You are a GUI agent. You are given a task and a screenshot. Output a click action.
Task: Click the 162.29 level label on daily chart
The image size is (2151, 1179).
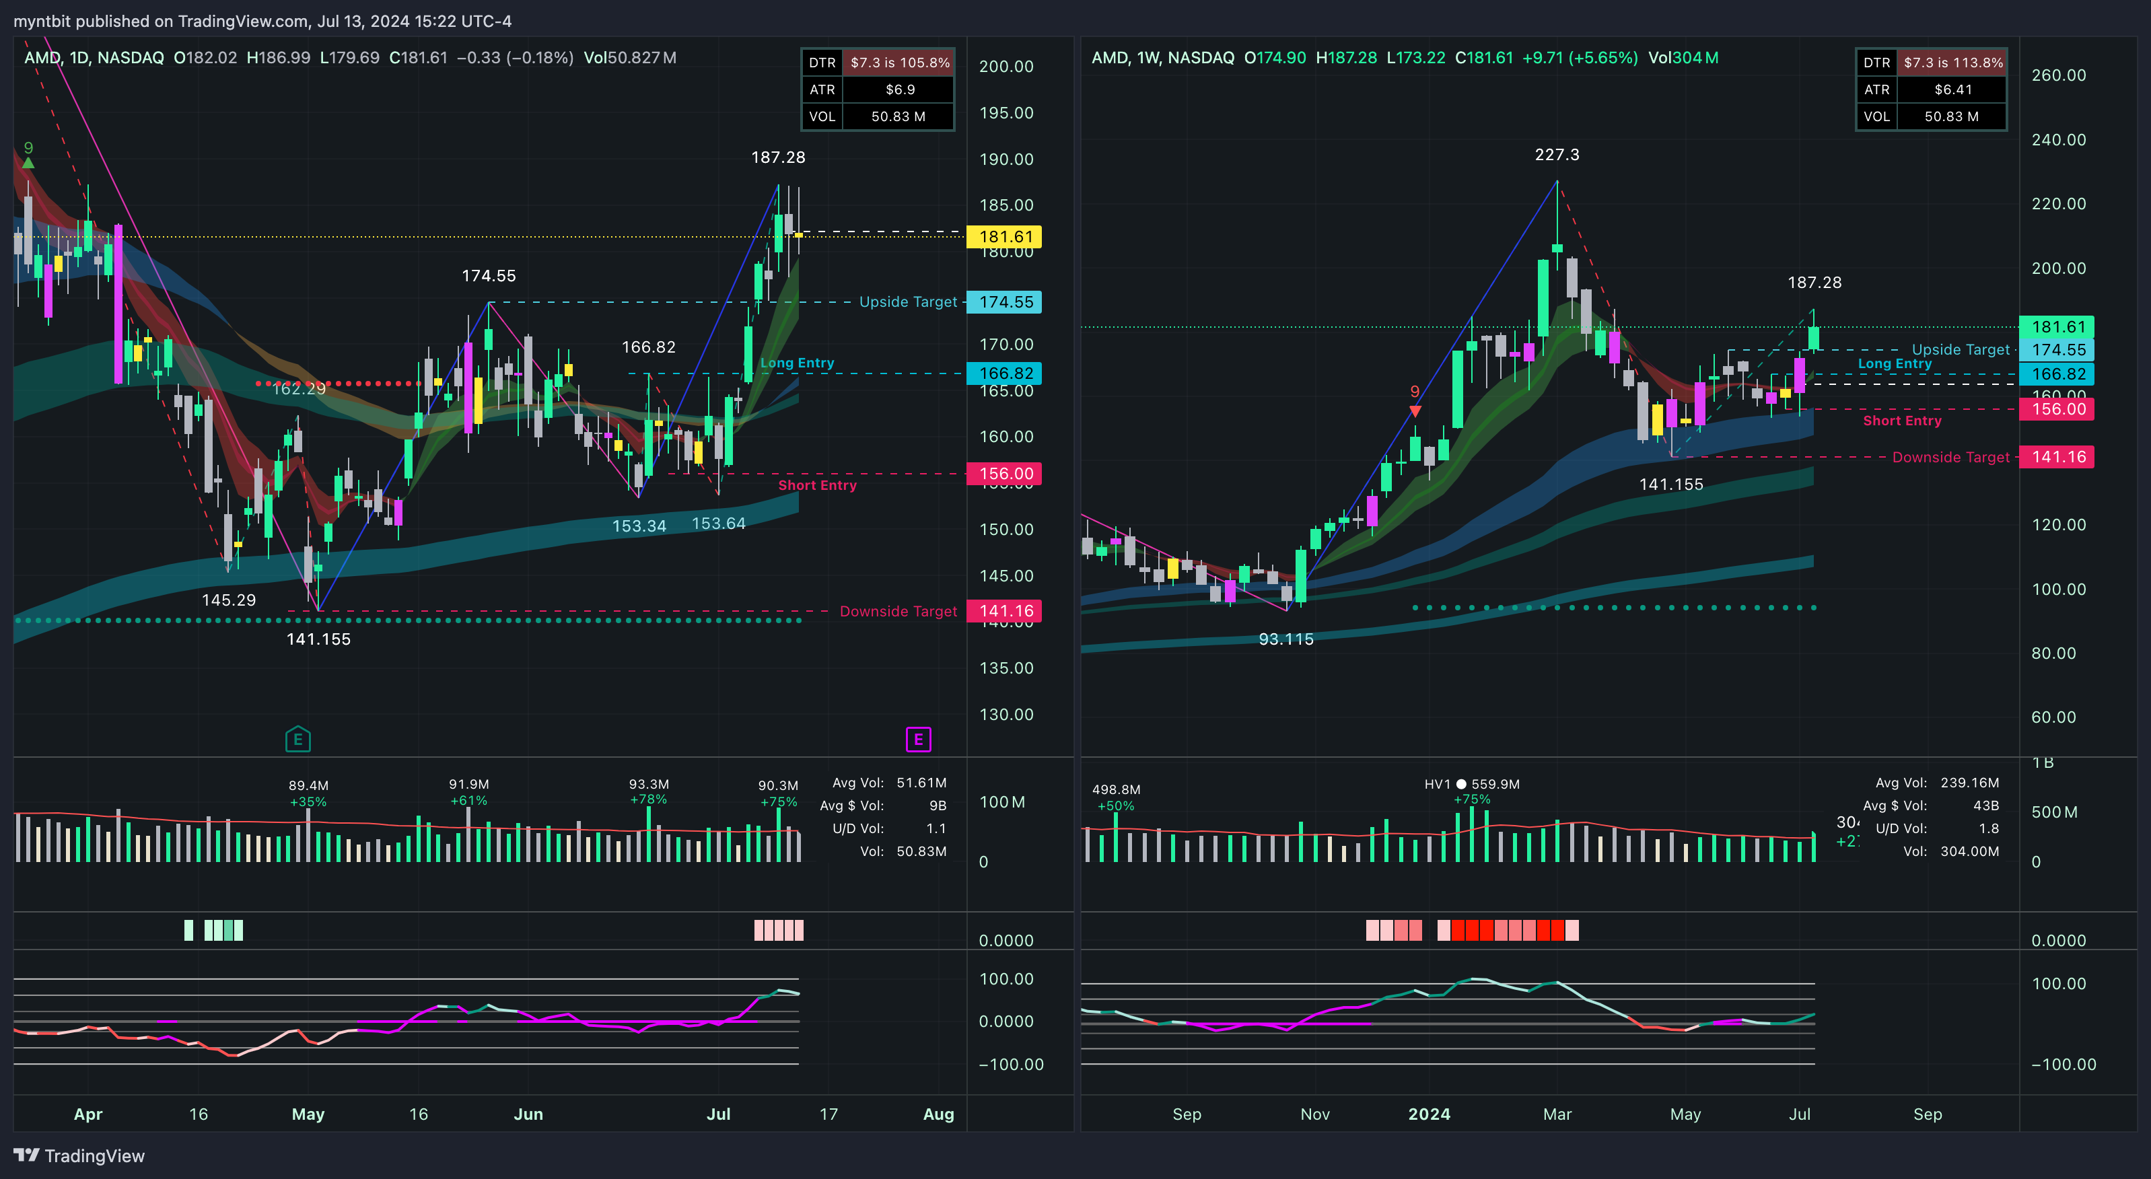pyautogui.click(x=299, y=388)
